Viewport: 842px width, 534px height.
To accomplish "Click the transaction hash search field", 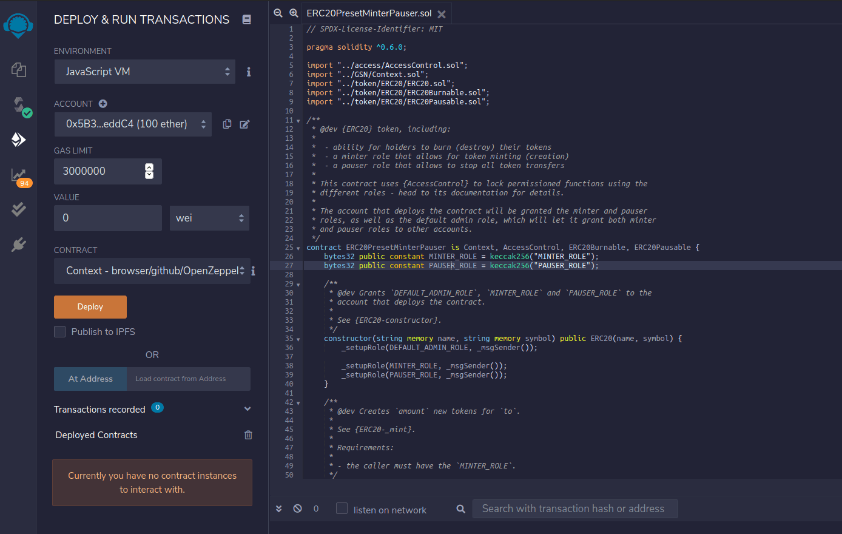I will 574,509.
